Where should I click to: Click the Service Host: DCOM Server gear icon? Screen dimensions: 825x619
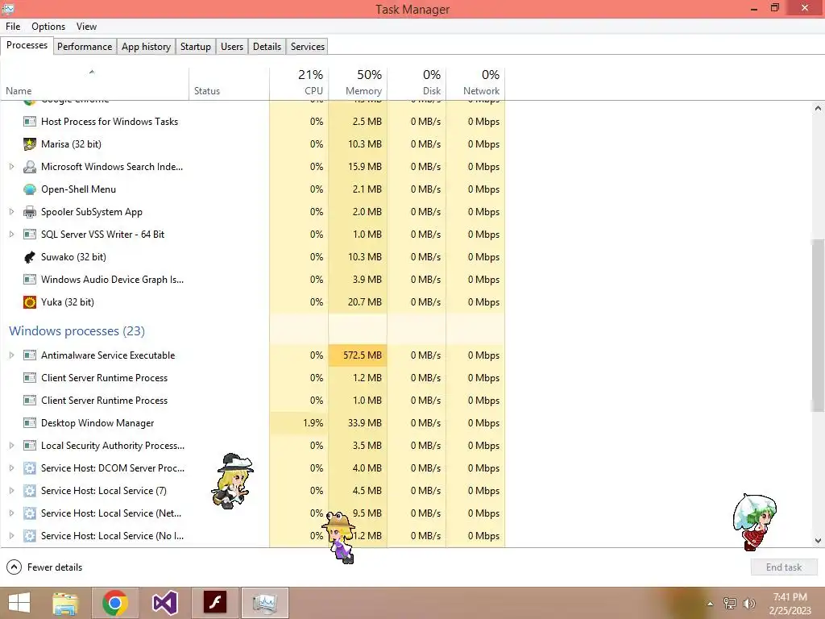tap(30, 468)
